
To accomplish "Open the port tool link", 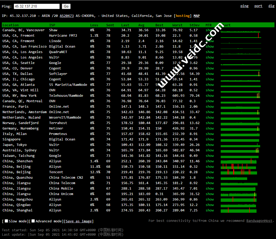I will click(x=258, y=6).
